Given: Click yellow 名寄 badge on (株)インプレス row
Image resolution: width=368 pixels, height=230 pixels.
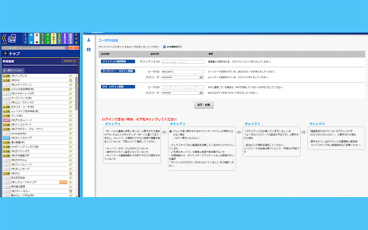Looking at the screenshot, I should coord(6,76).
